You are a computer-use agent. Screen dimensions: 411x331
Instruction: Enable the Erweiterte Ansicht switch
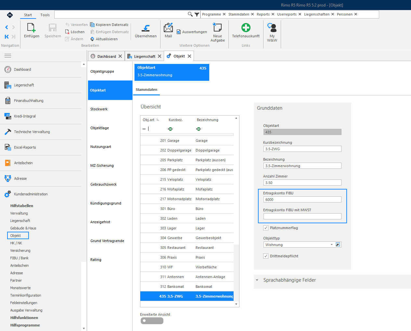coord(152,321)
